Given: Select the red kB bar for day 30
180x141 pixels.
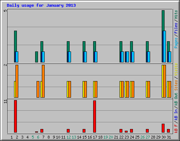Looking at the screenshot, I should 163,128.
